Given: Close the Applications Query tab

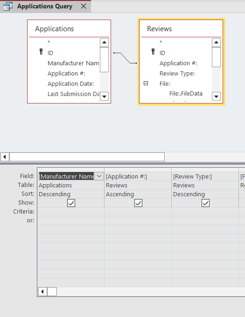Looking at the screenshot, I should coord(84,6).
